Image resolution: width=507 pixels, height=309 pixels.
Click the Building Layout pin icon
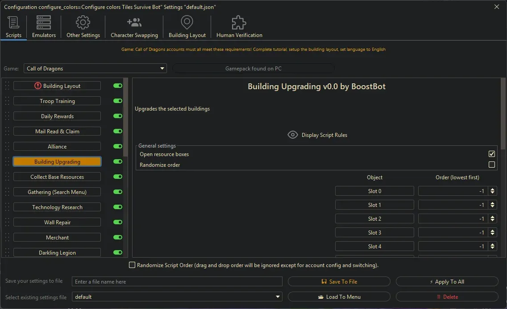tap(187, 21)
